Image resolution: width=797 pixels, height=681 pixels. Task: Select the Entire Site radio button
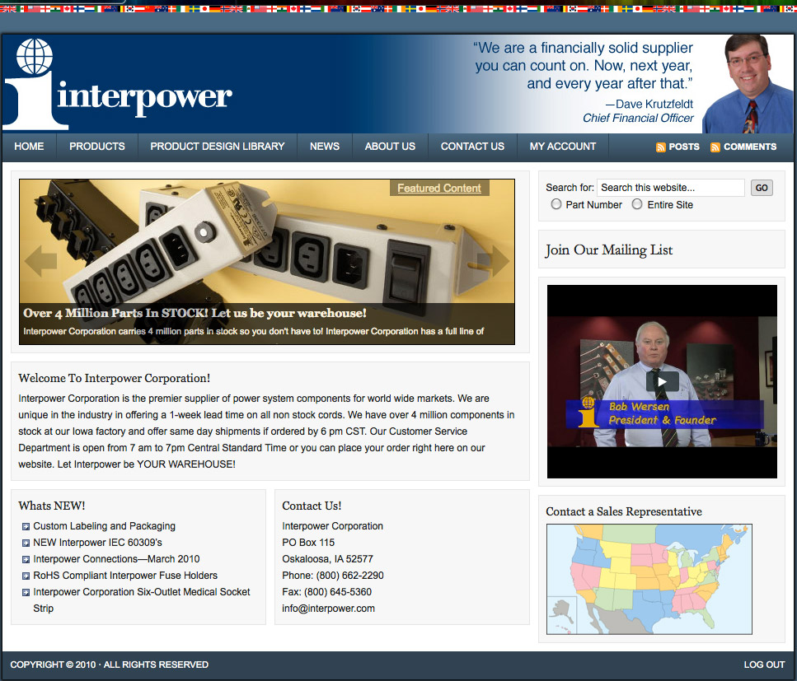click(637, 204)
